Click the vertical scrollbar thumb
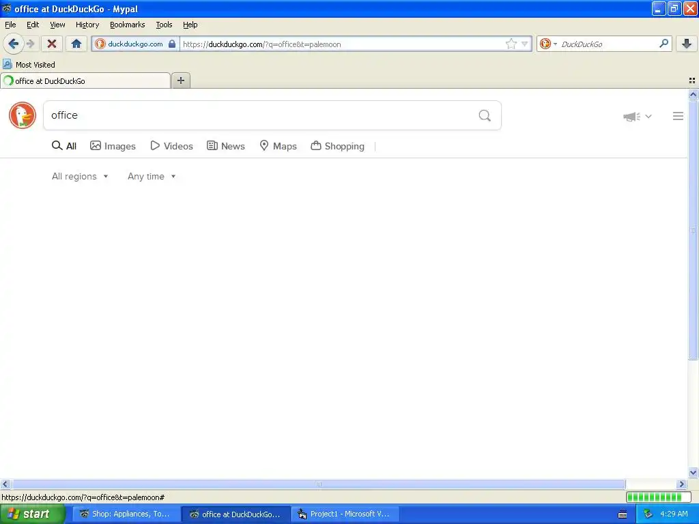 pos(693,230)
